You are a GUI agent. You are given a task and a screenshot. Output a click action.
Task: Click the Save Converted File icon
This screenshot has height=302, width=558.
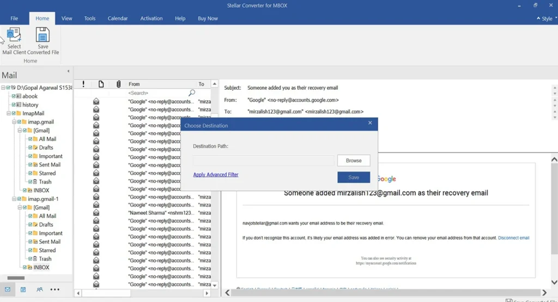click(x=43, y=35)
